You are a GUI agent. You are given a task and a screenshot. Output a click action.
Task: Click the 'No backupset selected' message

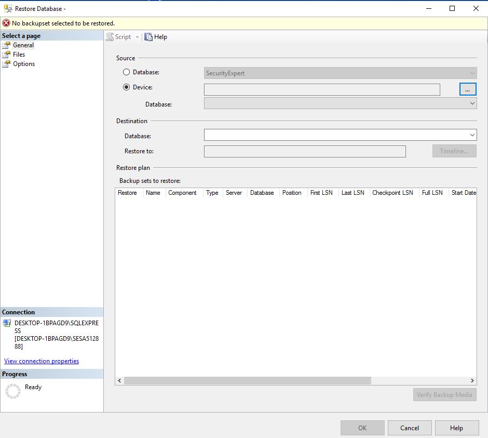pos(63,23)
